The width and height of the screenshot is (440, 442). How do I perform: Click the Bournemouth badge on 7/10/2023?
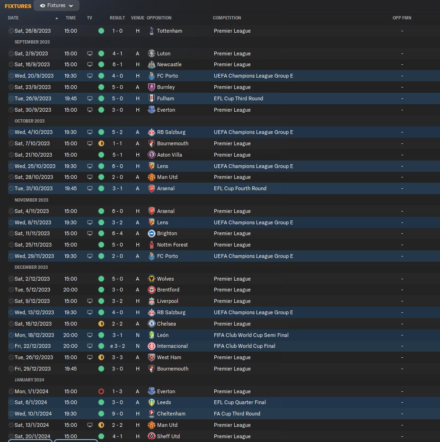coord(151,143)
